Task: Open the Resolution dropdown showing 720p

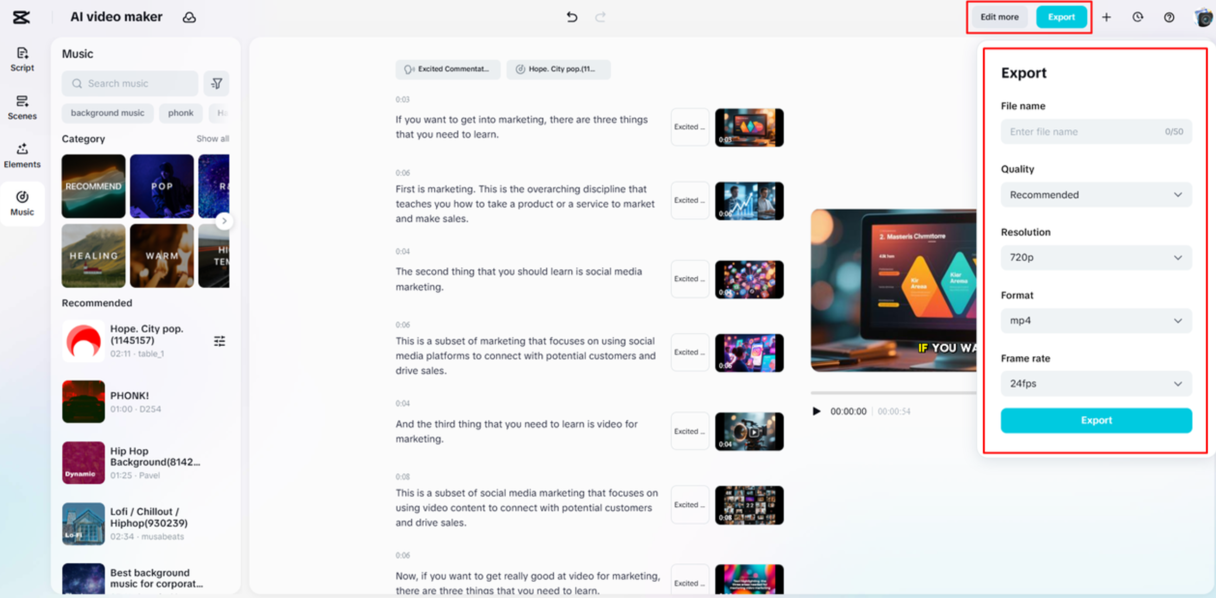Action: (1096, 257)
